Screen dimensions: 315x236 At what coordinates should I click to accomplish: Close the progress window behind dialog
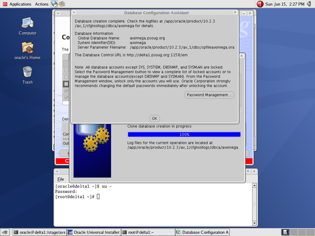tap(242, 56)
